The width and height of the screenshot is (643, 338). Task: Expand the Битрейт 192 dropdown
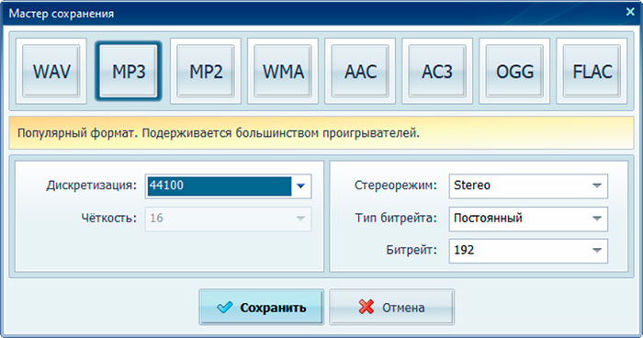tap(528, 251)
